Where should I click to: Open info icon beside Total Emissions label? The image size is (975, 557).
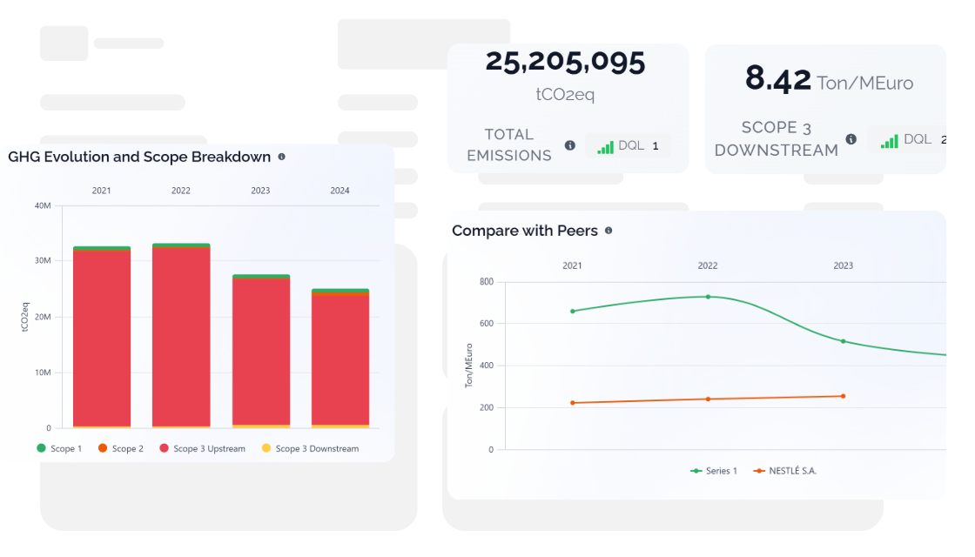click(x=569, y=145)
